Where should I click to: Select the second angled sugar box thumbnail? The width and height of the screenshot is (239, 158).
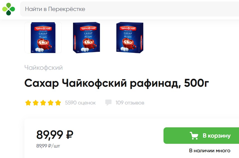click(86, 38)
